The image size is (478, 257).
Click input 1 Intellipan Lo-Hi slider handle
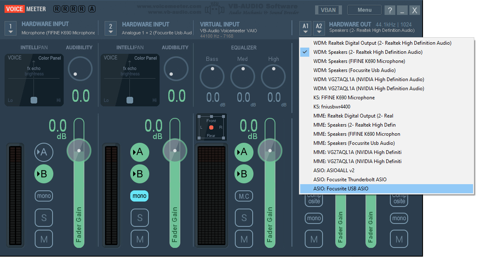(34, 100)
